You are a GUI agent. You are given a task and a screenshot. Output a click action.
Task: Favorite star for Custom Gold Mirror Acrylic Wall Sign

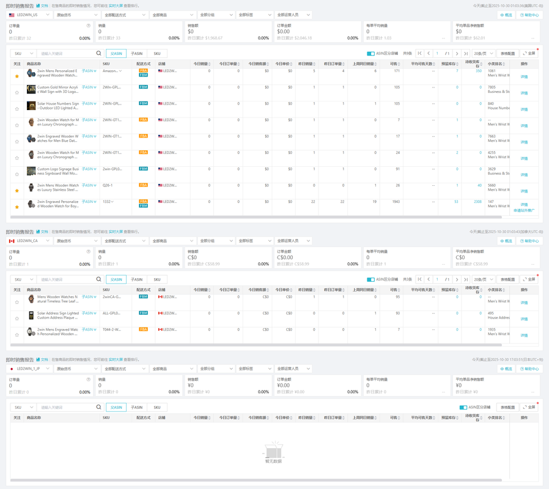click(17, 92)
